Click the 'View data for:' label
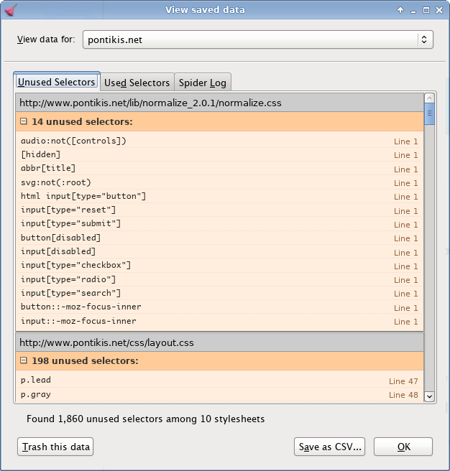Image resolution: width=450 pixels, height=471 pixels. coord(46,39)
